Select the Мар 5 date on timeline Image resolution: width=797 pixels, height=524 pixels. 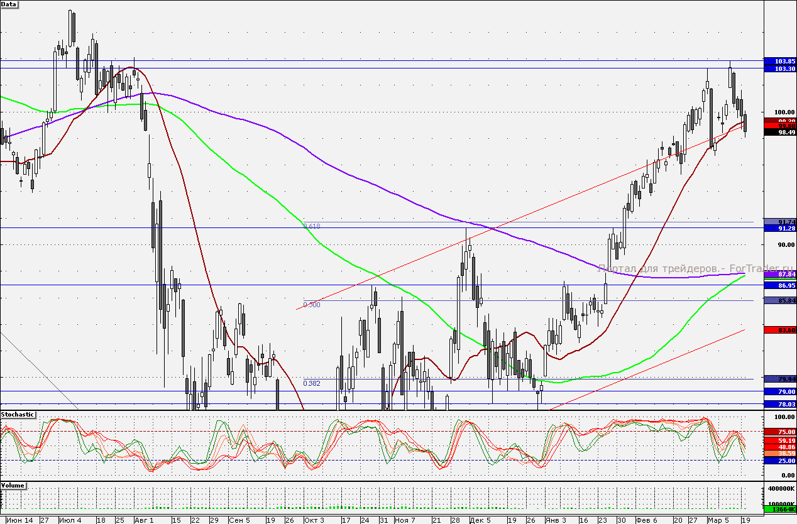click(x=716, y=520)
